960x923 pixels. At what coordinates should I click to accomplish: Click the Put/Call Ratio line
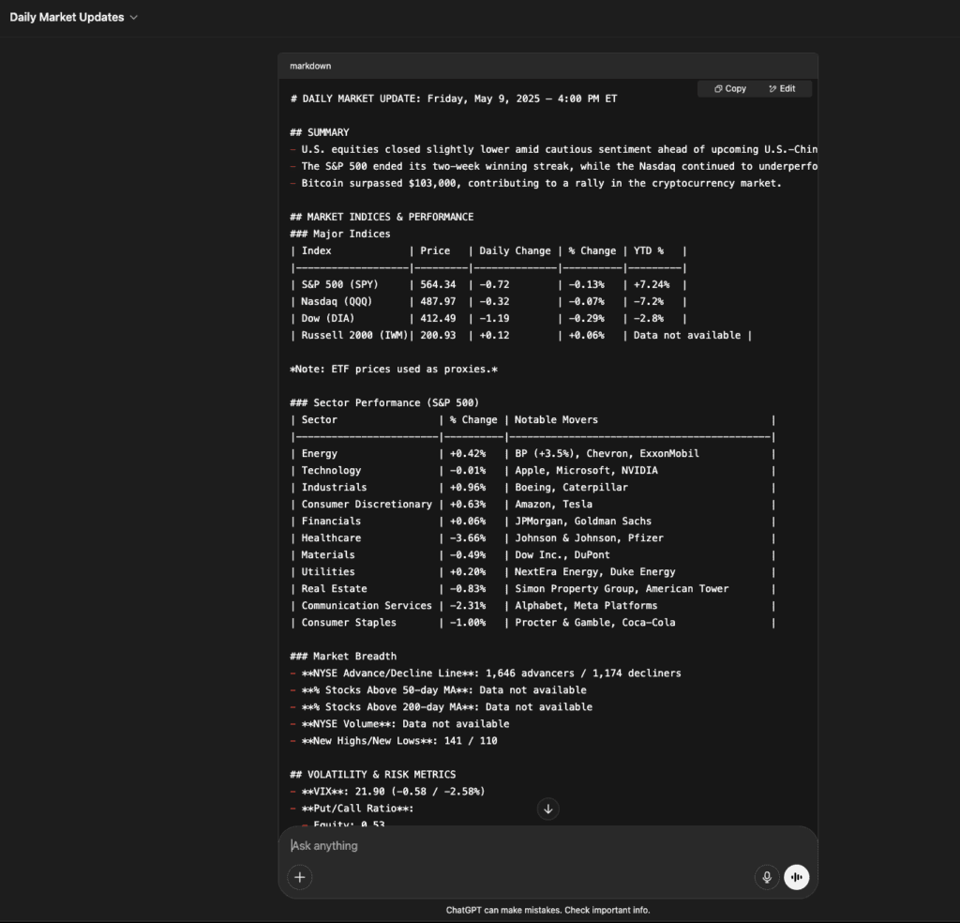pos(352,809)
